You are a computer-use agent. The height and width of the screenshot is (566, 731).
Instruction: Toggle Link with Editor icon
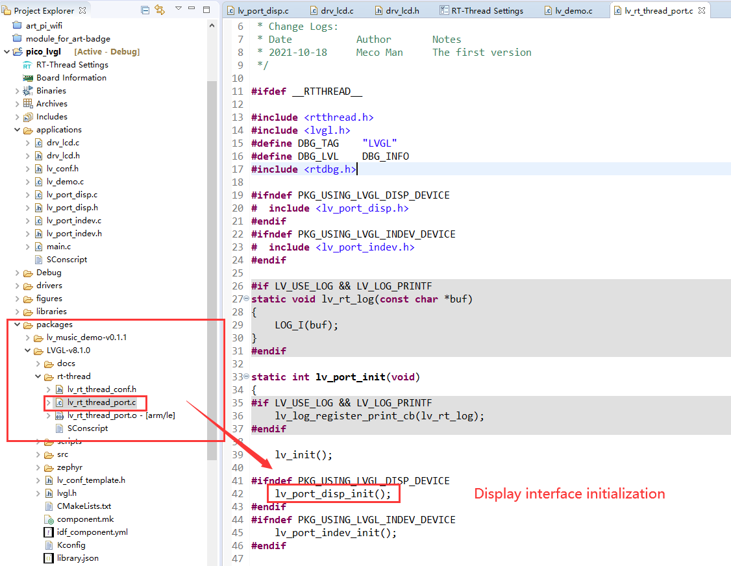(160, 10)
